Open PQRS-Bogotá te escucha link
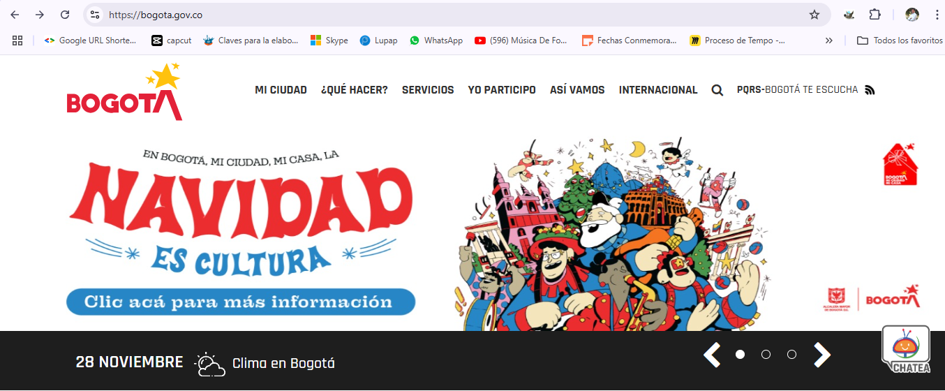The height and width of the screenshot is (391, 945). [x=797, y=90]
